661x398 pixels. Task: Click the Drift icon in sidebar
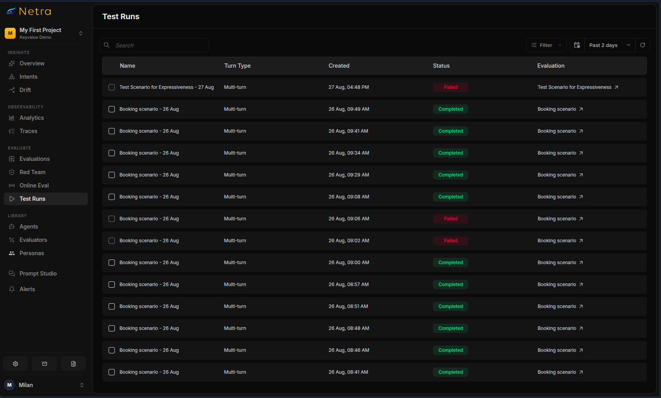click(12, 90)
